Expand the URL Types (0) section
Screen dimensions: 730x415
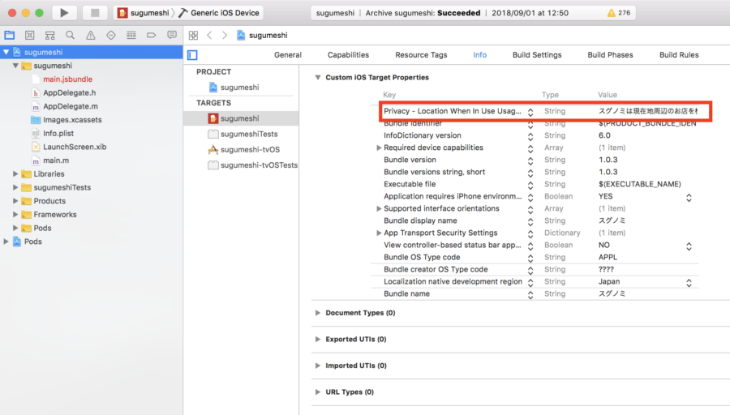pos(317,391)
